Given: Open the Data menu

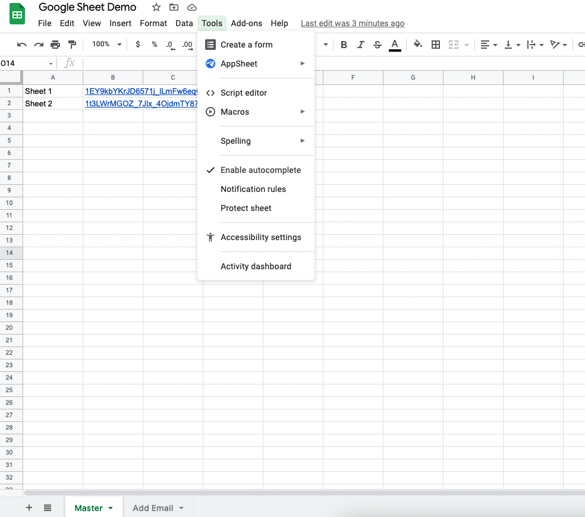Looking at the screenshot, I should (x=184, y=23).
